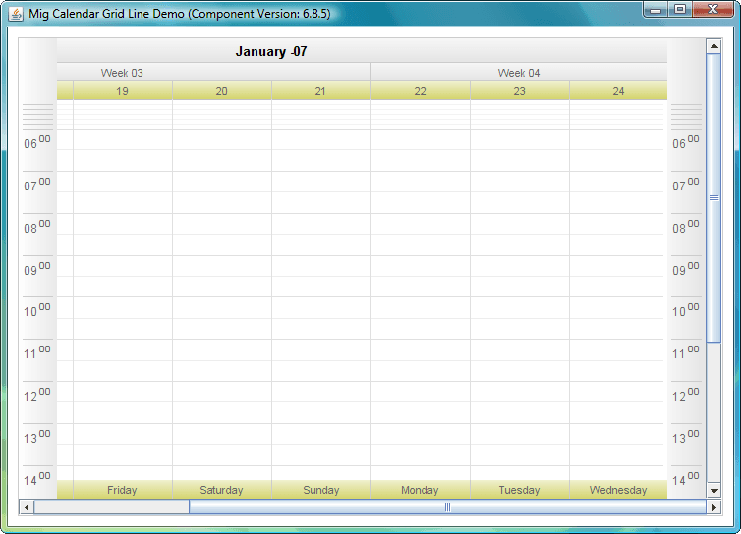
Task: Select the January -07 month header
Action: [271, 51]
